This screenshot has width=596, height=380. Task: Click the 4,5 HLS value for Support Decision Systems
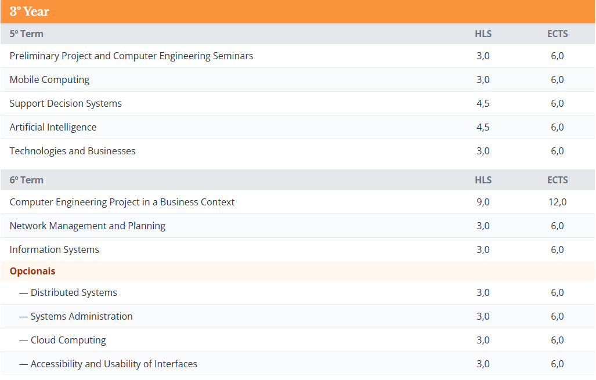[483, 103]
